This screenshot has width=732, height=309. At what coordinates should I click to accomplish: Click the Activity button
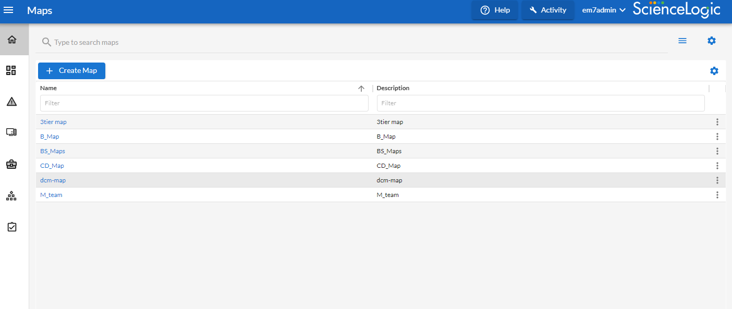547,10
